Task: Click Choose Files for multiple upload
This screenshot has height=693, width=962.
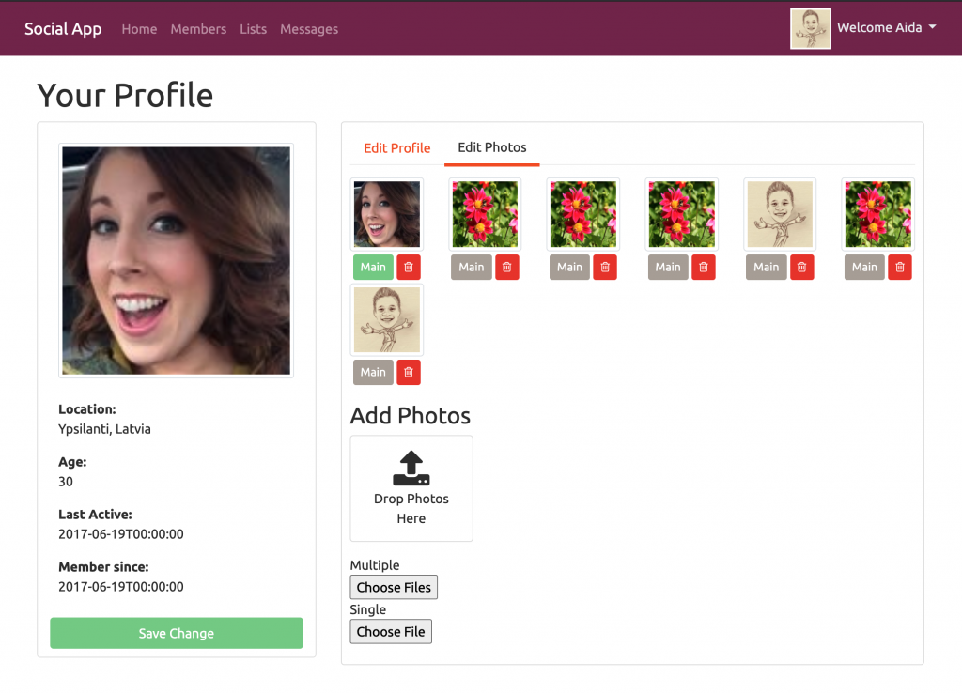Action: pyautogui.click(x=394, y=587)
